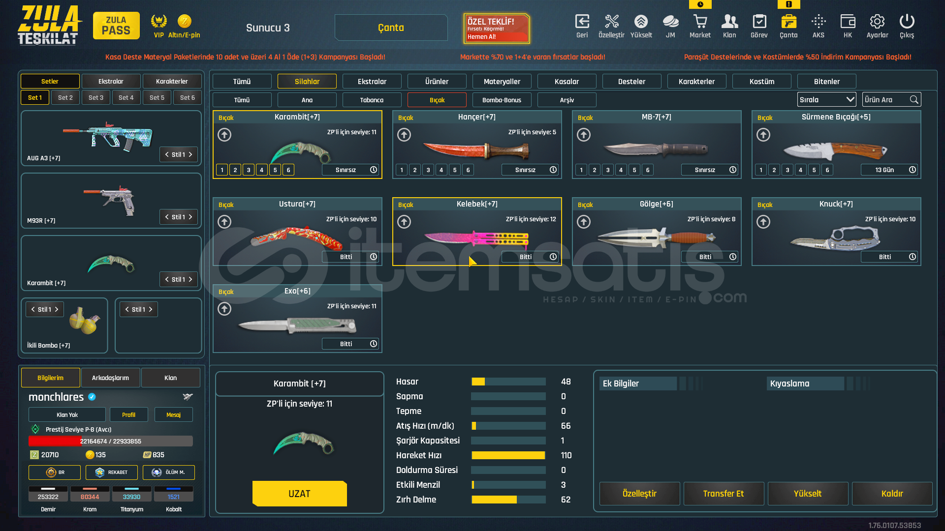Click the search magnifier icon
Viewport: 945px width, 531px height.
point(914,100)
